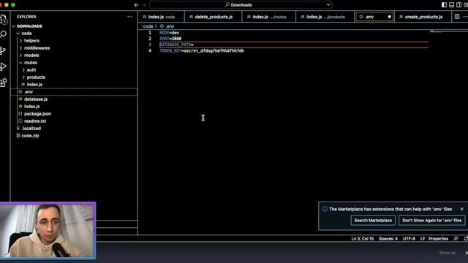The height and width of the screenshot is (263, 468).
Task: Go forward with navigation arrow
Action: click(x=144, y=5)
